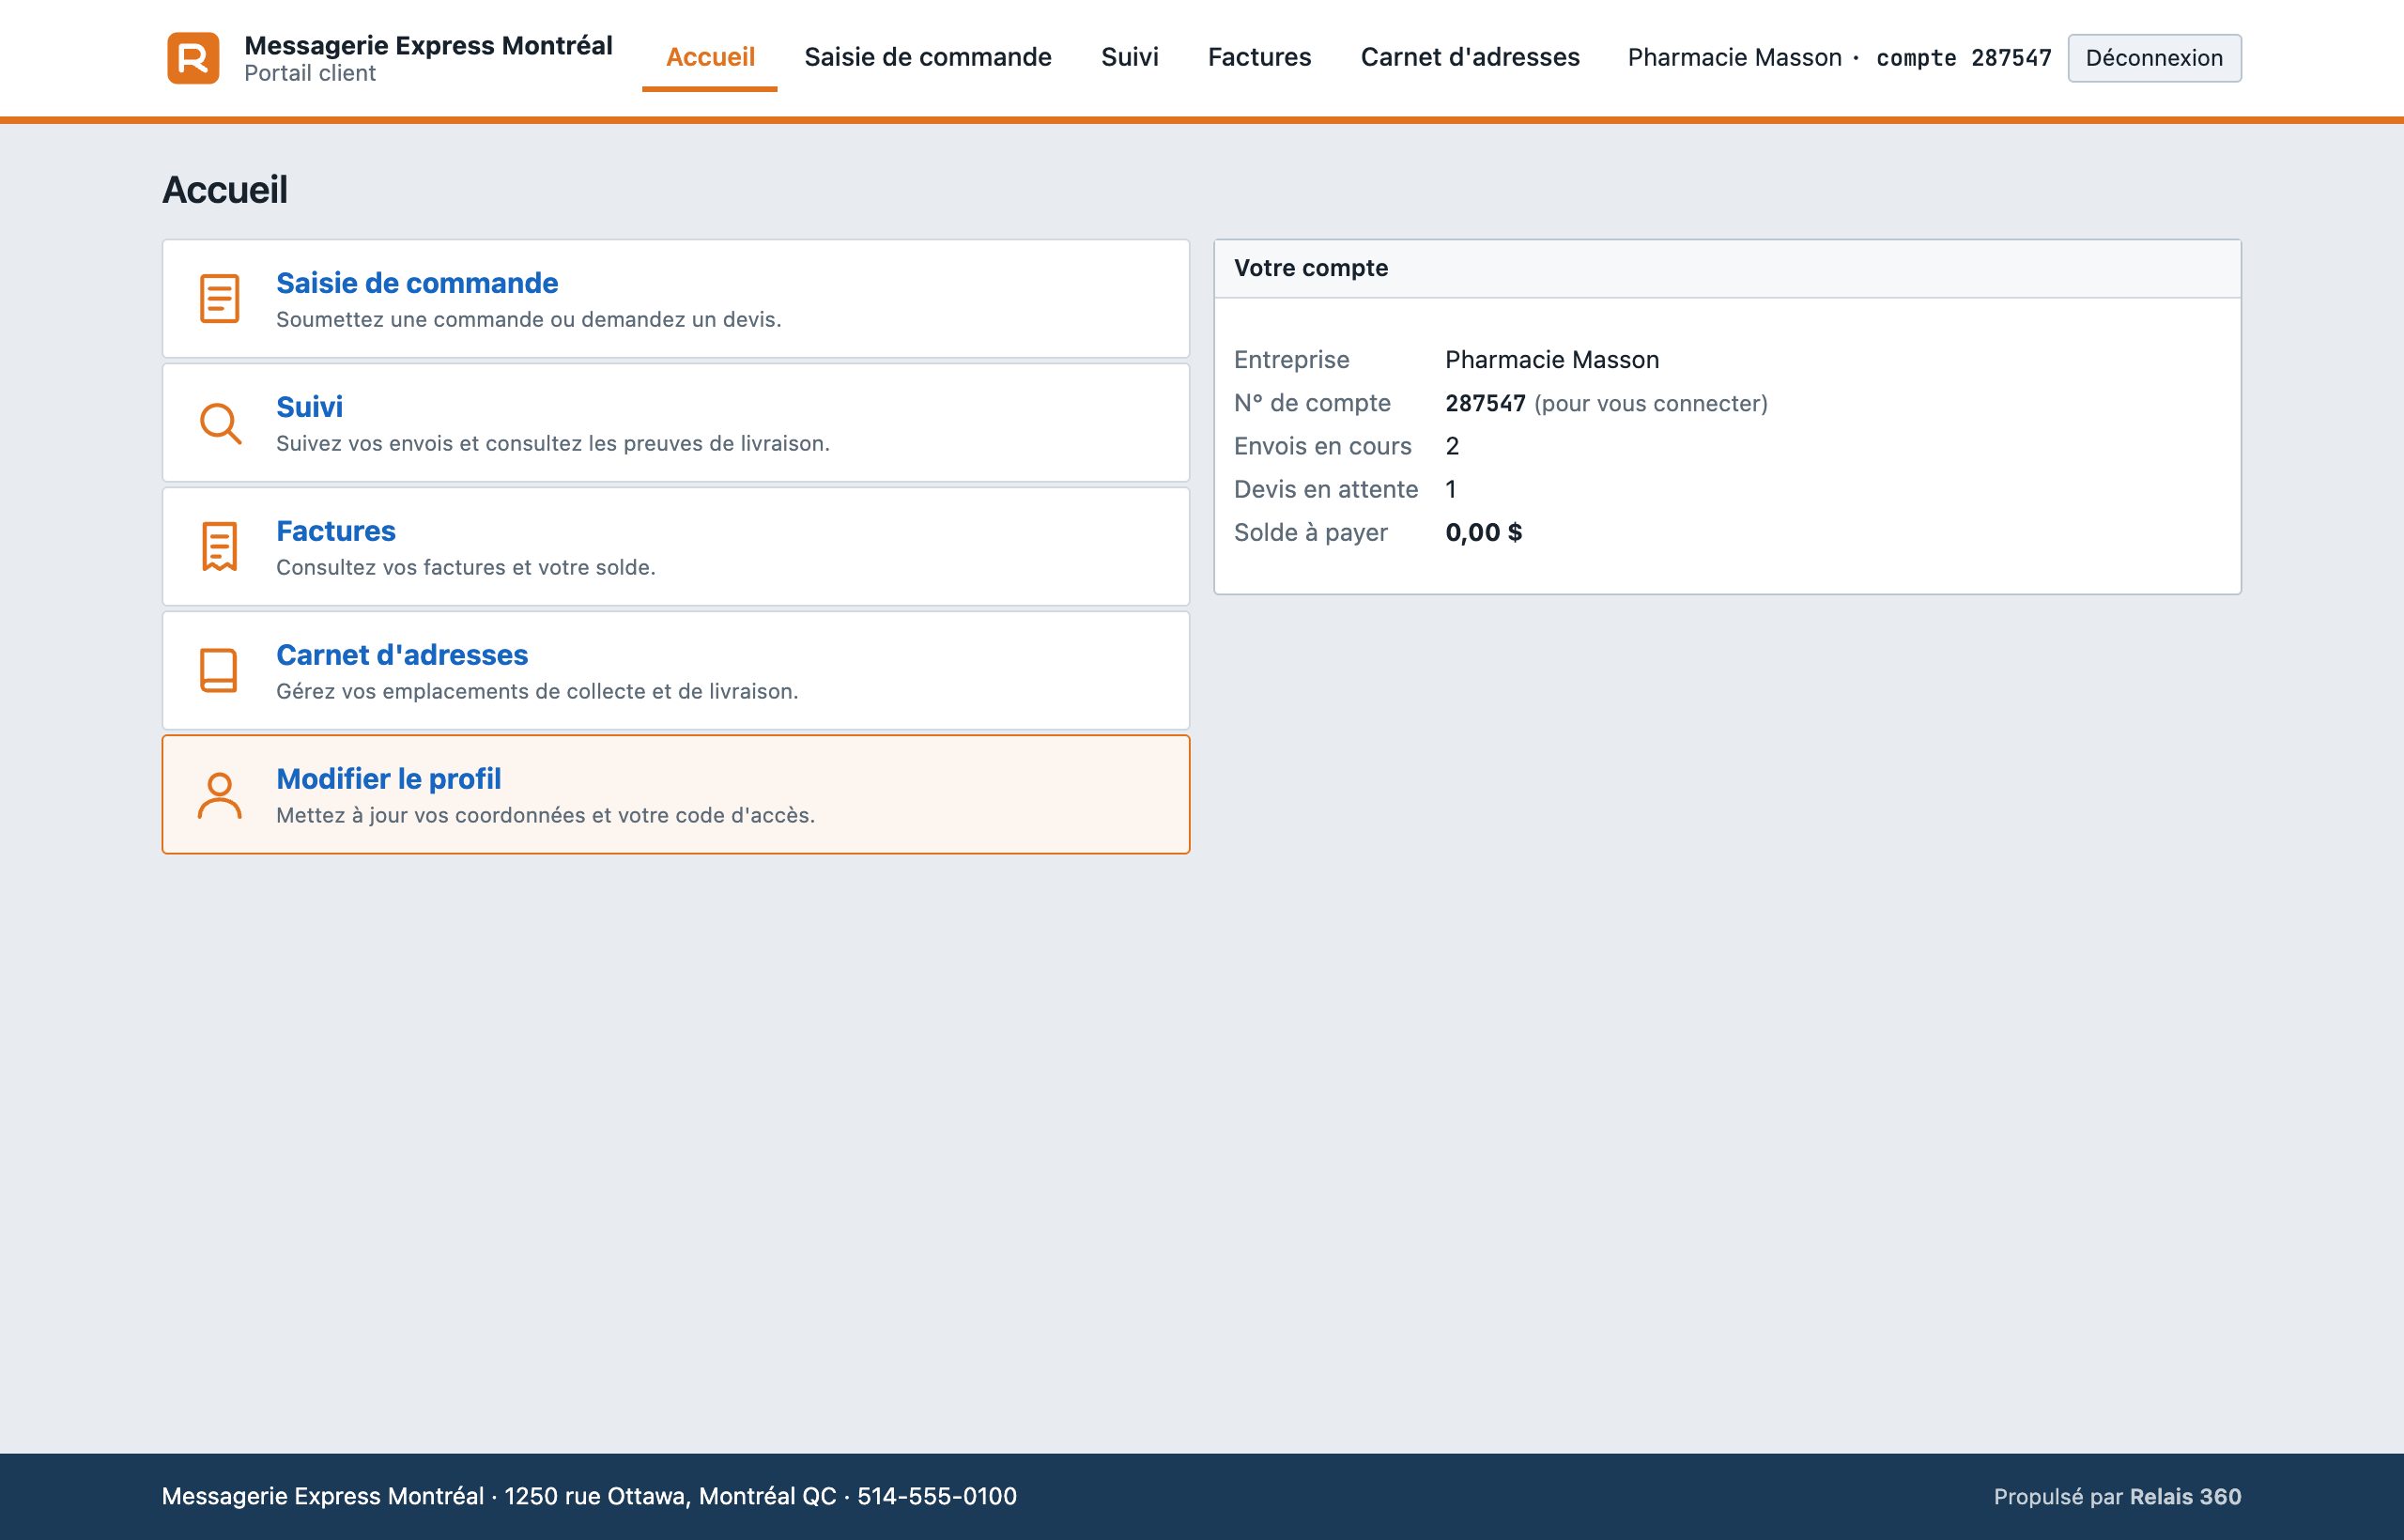
Task: Switch to Suivi in the top navigation
Action: pos(1129,57)
